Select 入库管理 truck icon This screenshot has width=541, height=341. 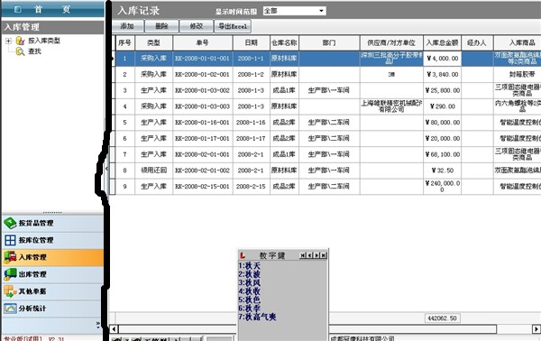click(10, 257)
